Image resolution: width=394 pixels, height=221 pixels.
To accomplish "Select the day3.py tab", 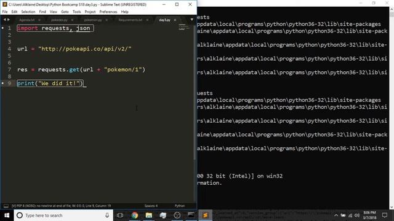I will coord(164,20).
